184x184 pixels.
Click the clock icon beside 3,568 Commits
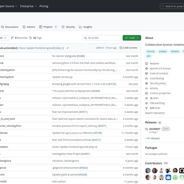click(121, 48)
